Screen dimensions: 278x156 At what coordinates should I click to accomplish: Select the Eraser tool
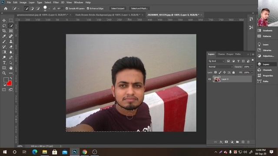(x=11, y=47)
